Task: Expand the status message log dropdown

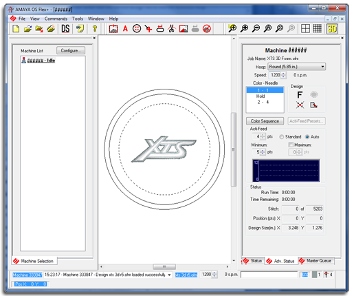Action: (x=169, y=275)
